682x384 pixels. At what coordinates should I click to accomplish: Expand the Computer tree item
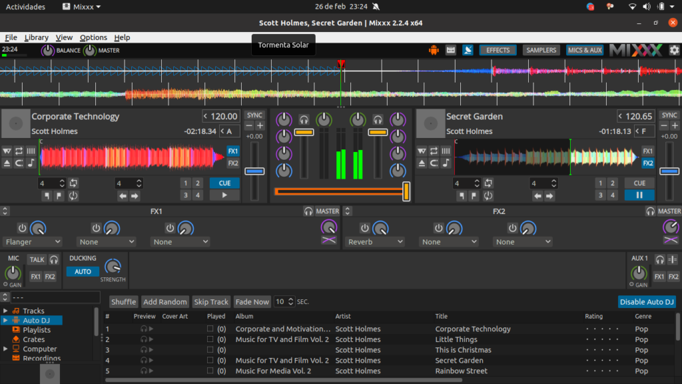pyautogui.click(x=5, y=349)
